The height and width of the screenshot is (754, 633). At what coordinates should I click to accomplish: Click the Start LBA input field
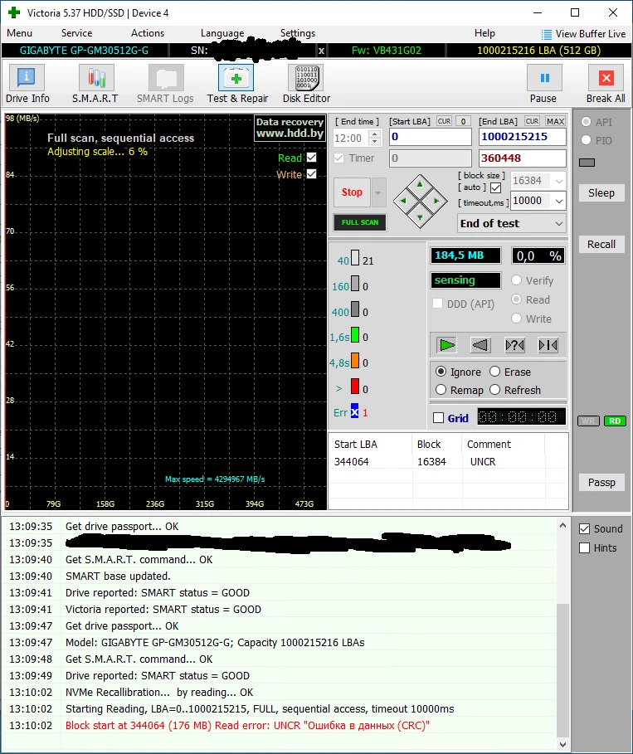pos(430,137)
